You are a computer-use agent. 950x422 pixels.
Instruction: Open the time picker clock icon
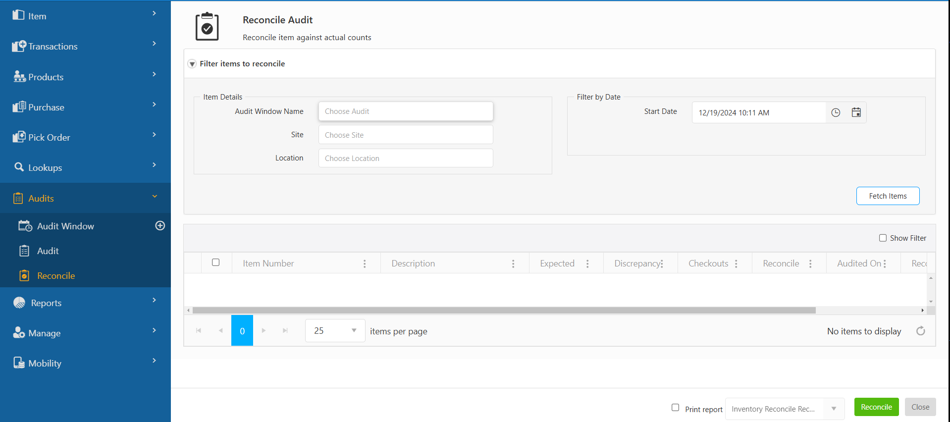[836, 112]
